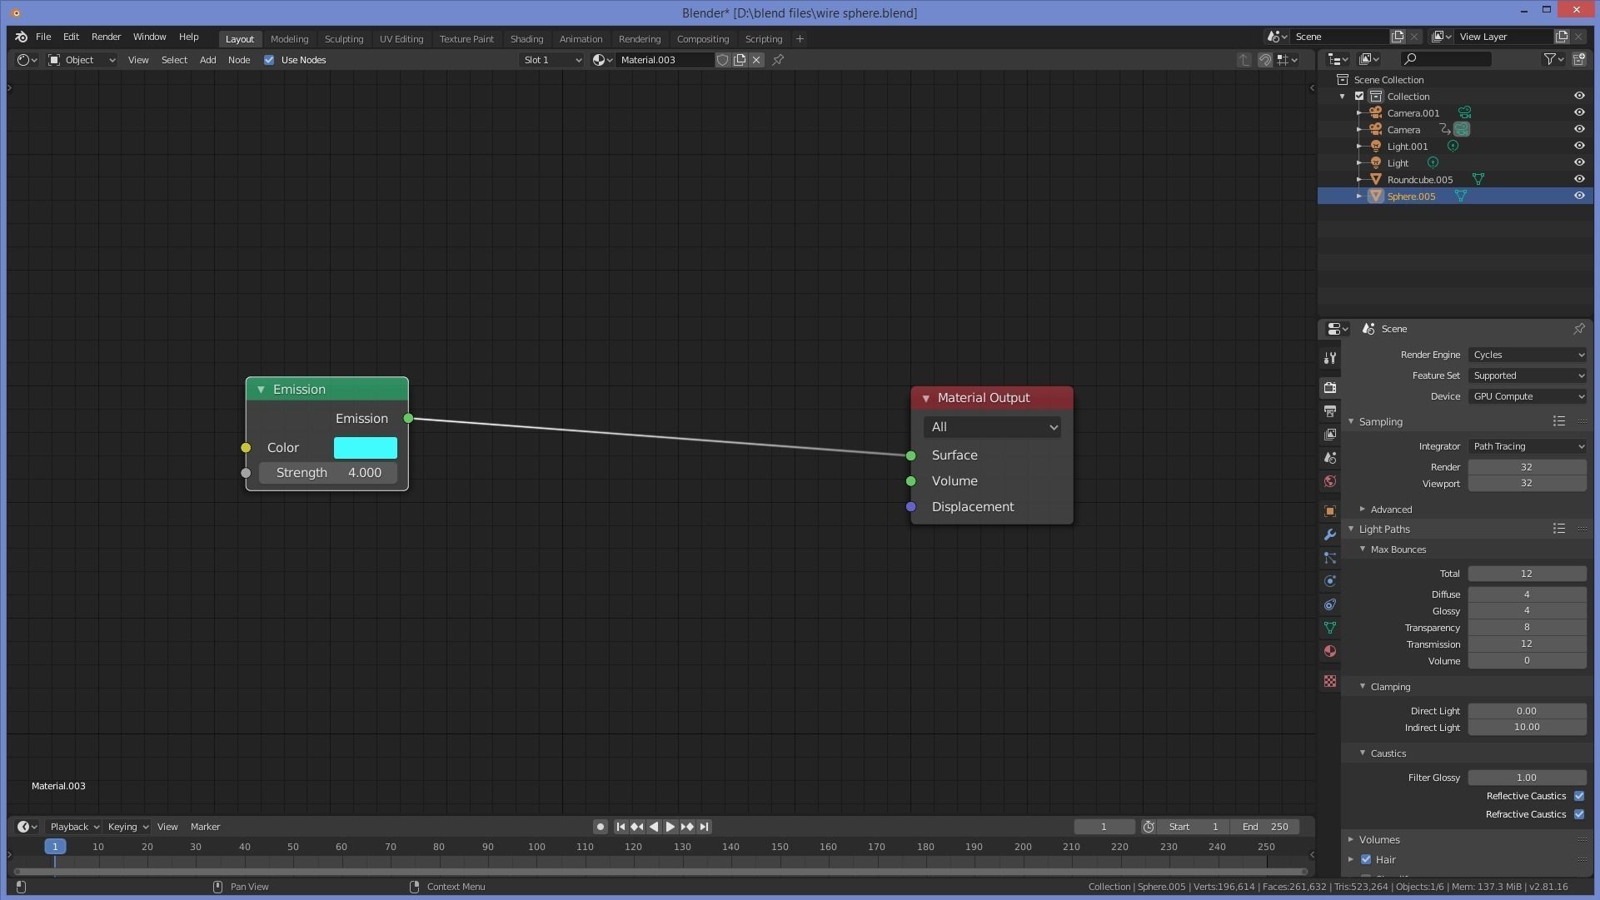1600x900 pixels.
Task: Open the Render menu
Action: (106, 37)
